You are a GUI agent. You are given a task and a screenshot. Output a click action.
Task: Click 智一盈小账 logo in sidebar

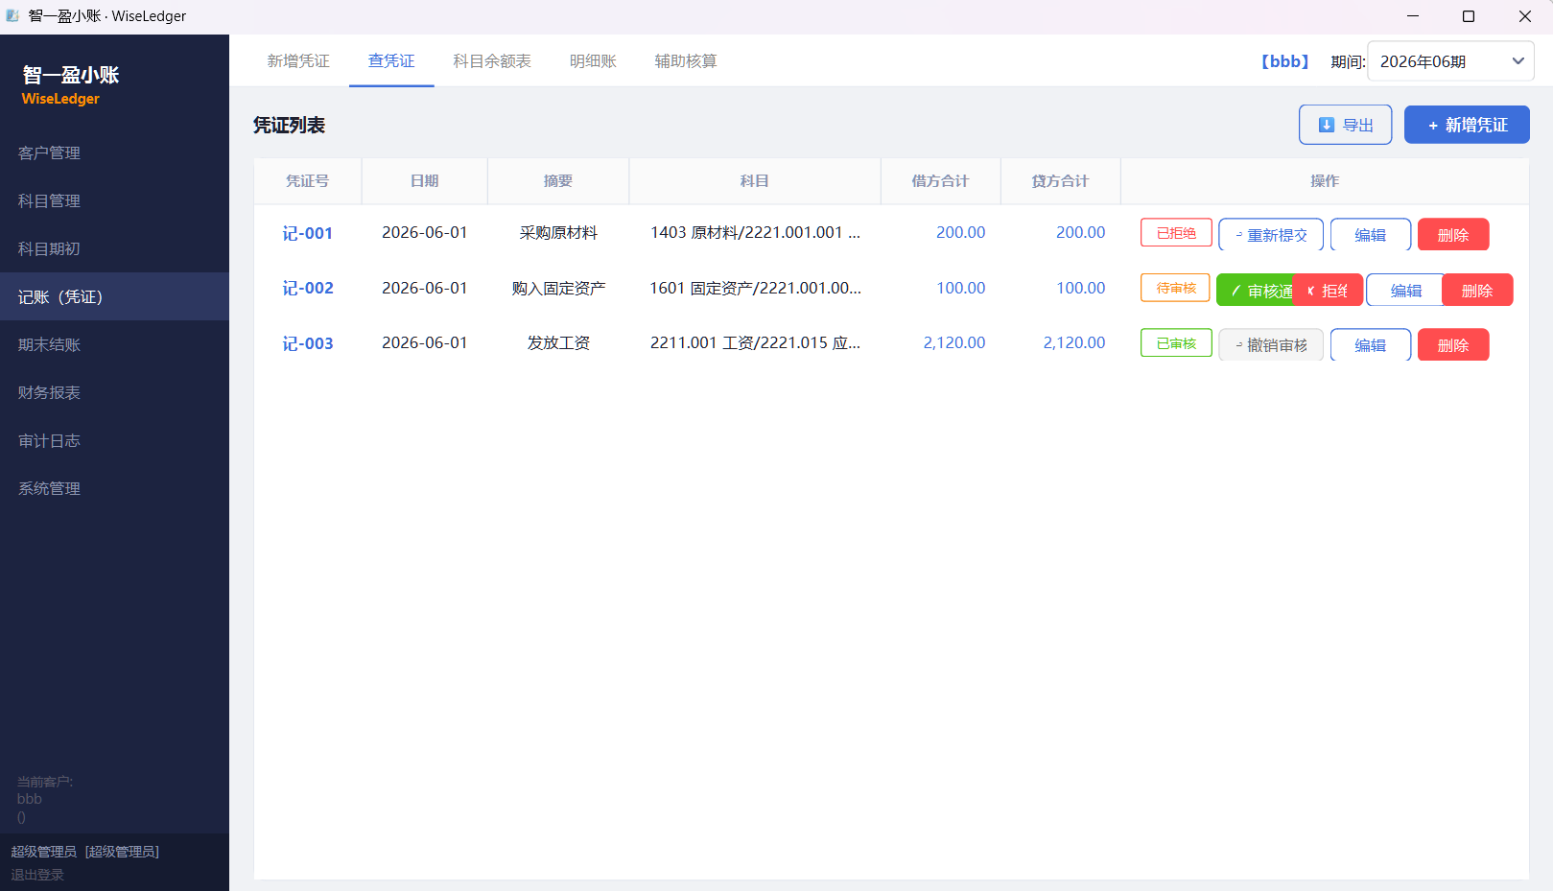point(70,75)
